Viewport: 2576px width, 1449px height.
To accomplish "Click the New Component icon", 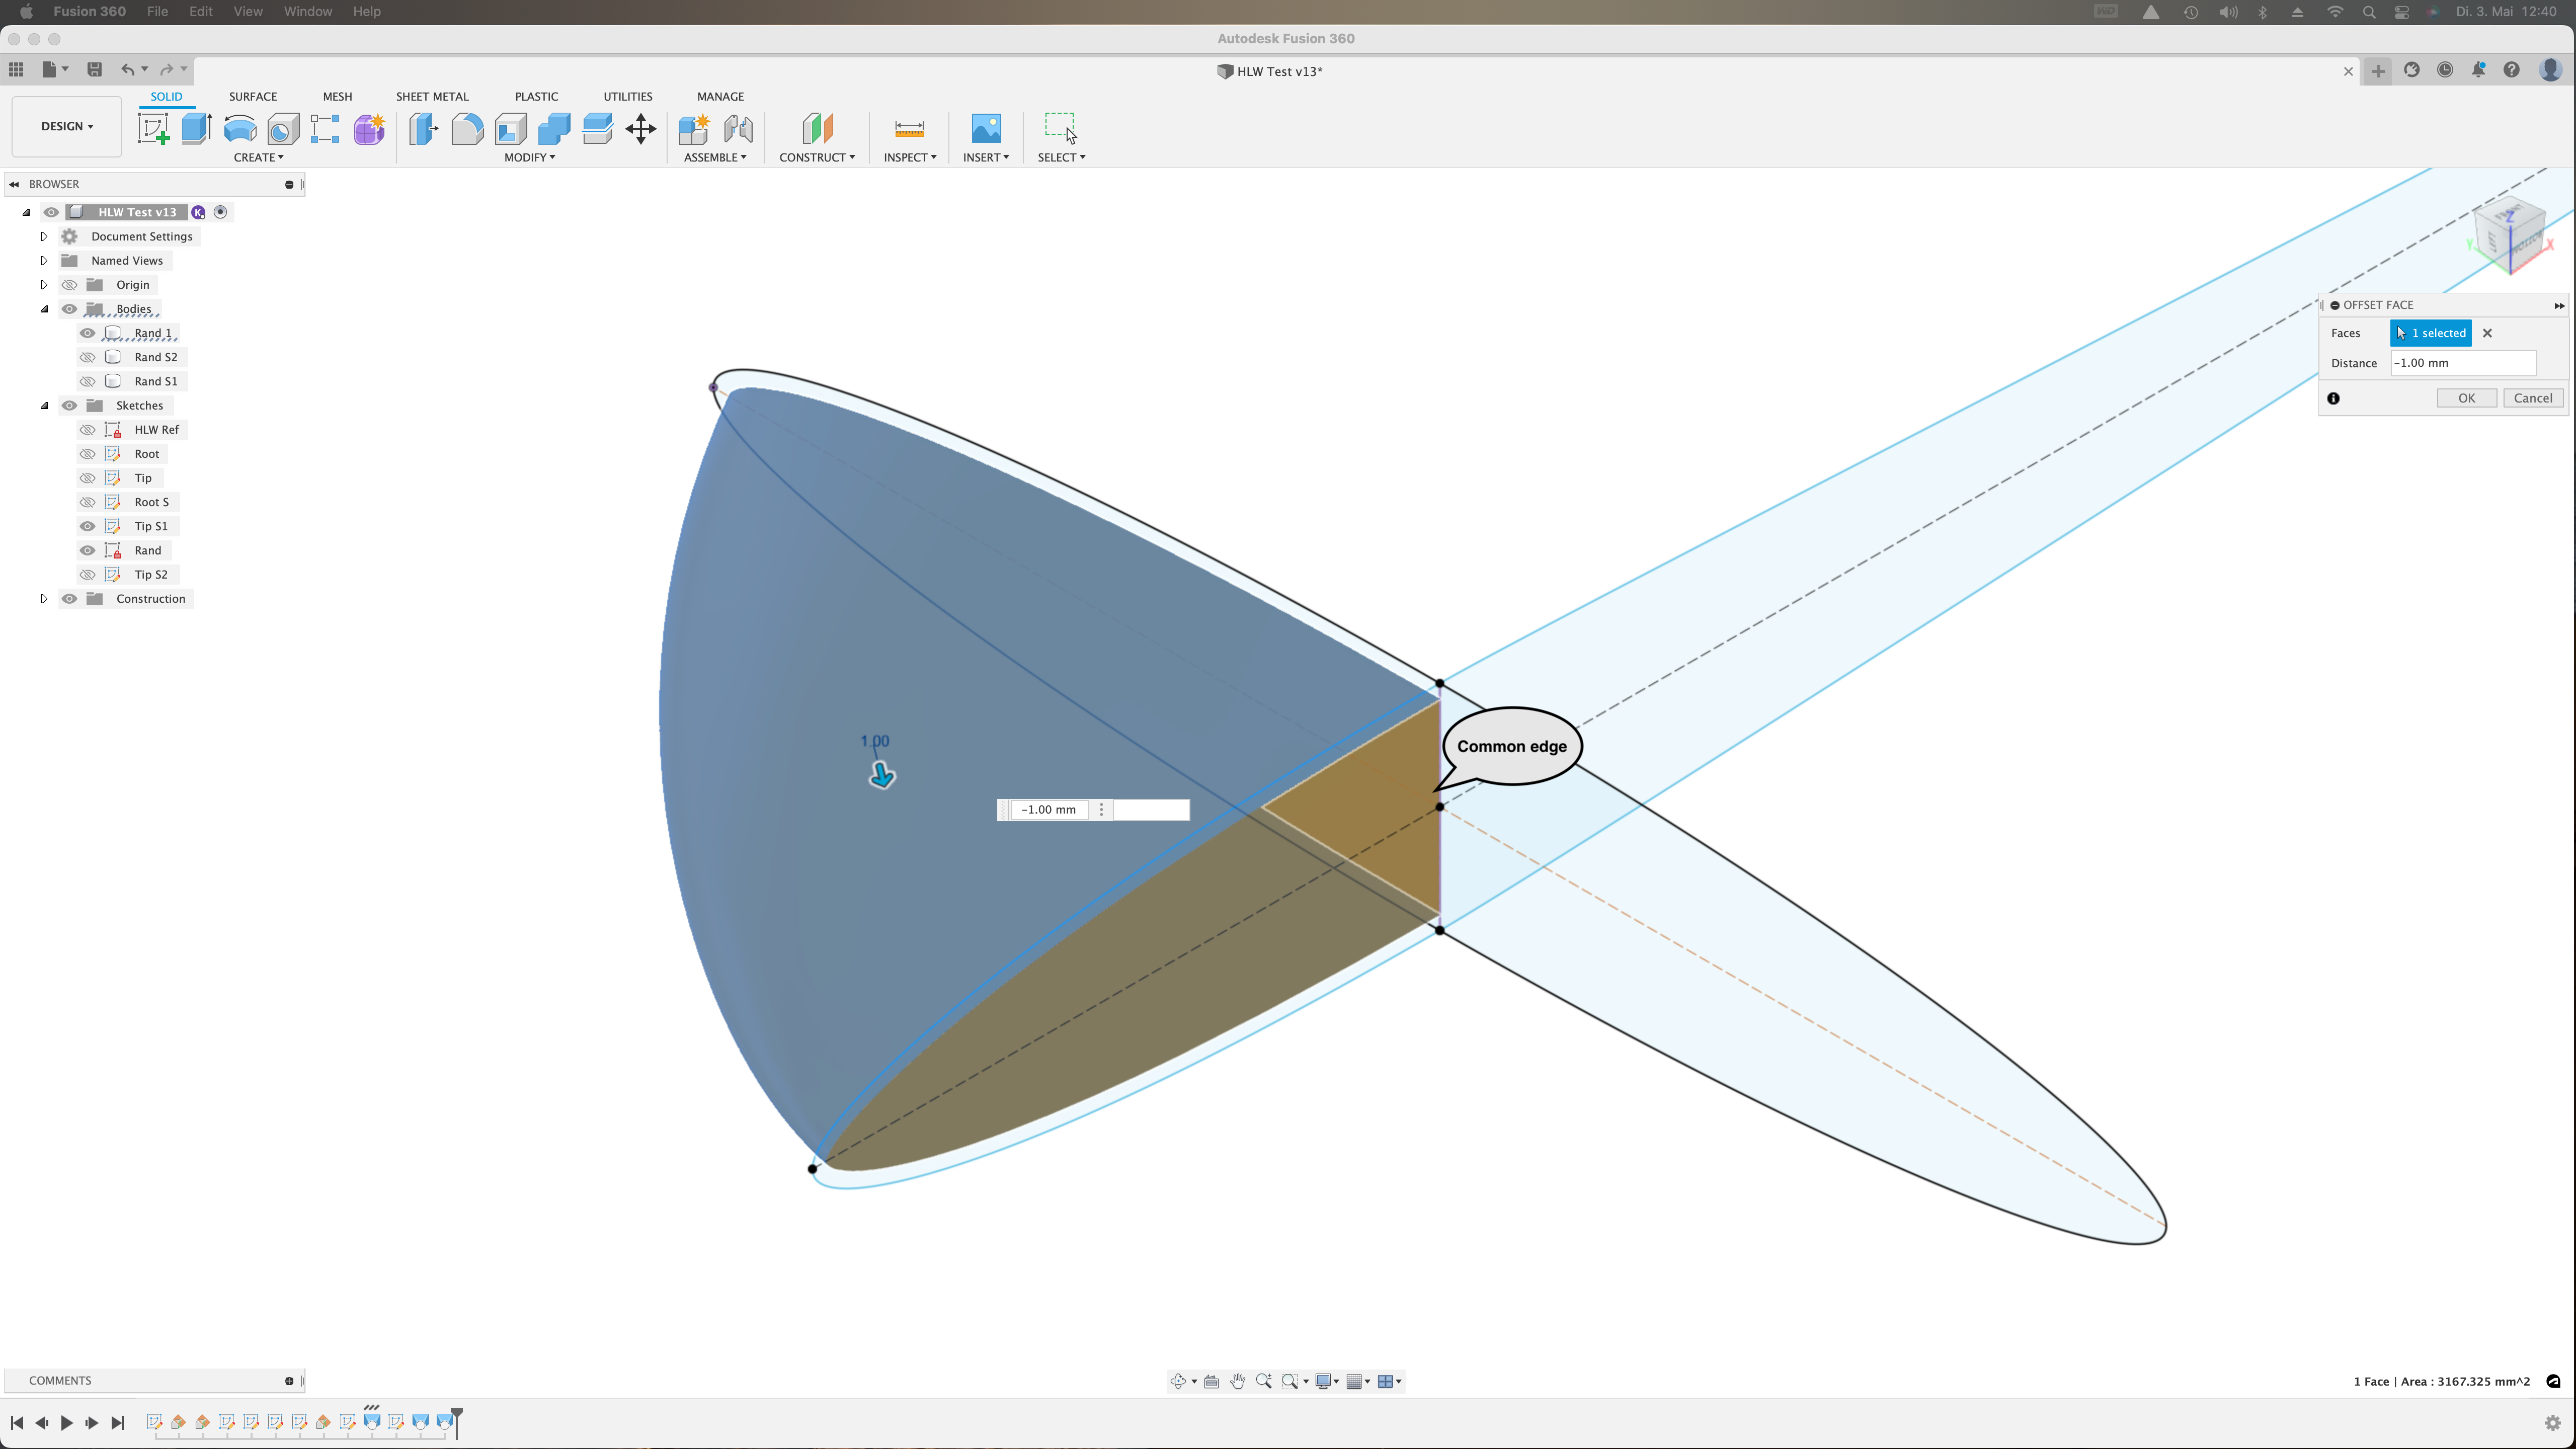I will 694,129.
